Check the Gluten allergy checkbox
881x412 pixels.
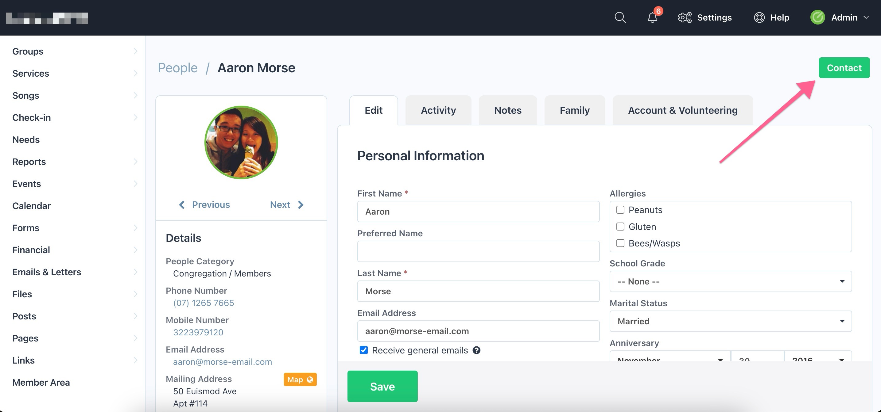click(x=620, y=227)
